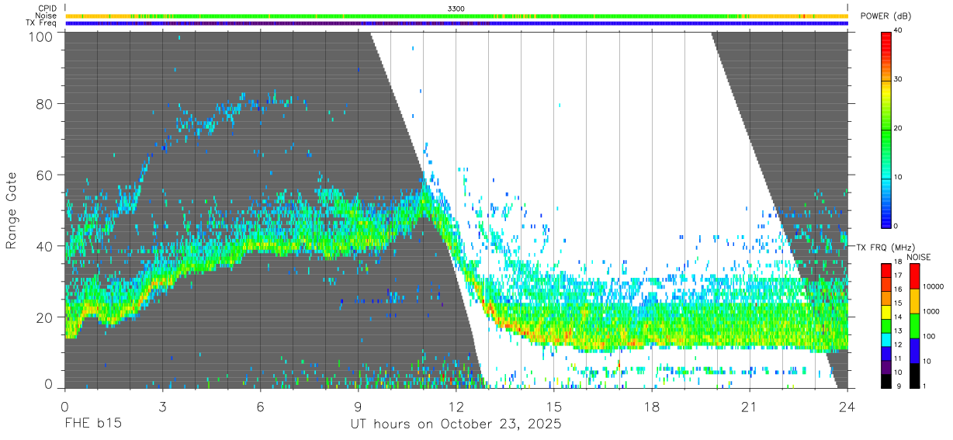Click x-axis tick label 9
Image resolution: width=953 pixels, height=440 pixels.
358,406
